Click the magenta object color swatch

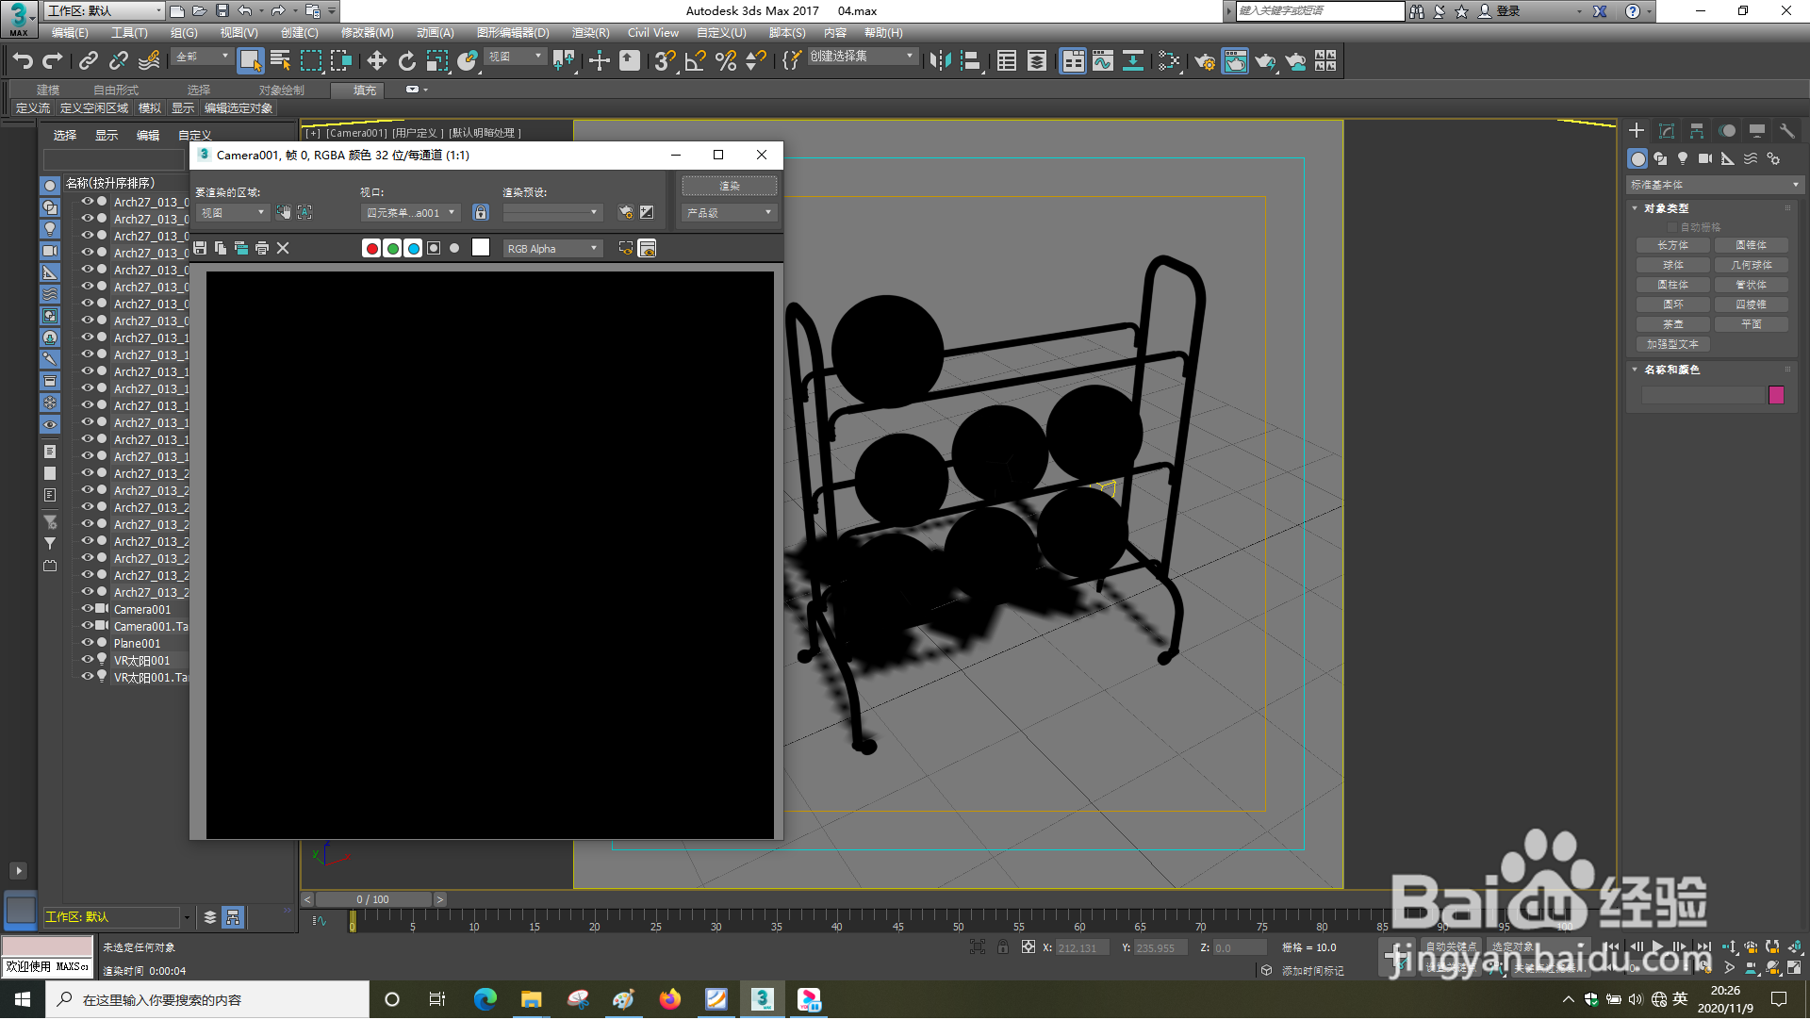(1776, 395)
